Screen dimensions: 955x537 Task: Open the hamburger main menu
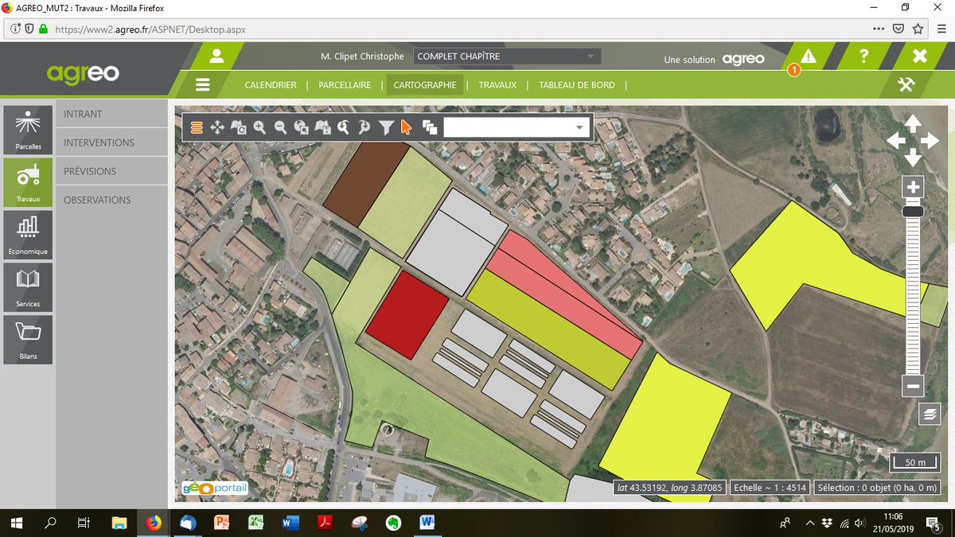point(202,85)
